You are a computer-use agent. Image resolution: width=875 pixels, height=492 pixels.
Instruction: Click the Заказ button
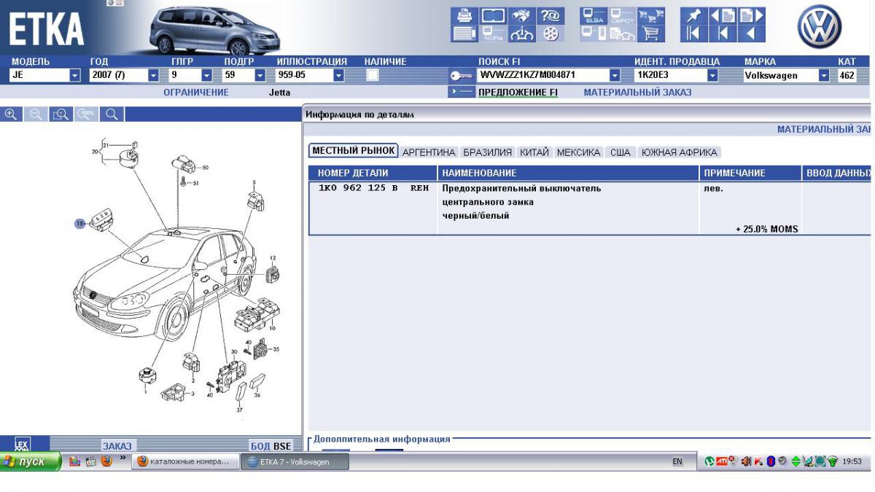point(117,445)
